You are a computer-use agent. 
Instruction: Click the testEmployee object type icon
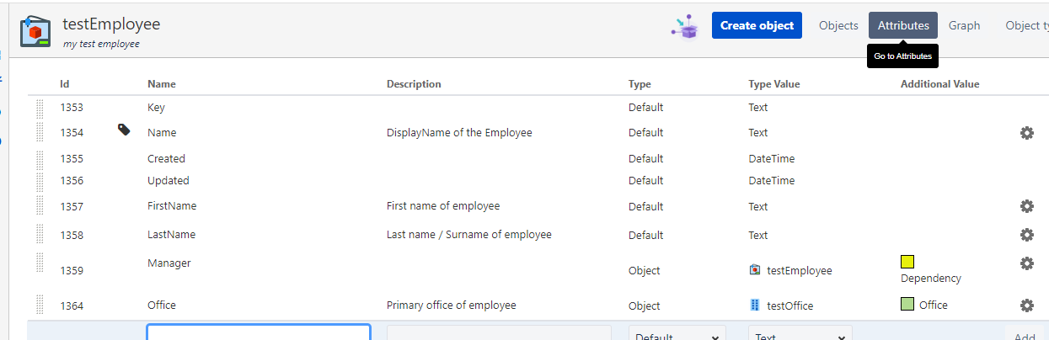coord(36,31)
